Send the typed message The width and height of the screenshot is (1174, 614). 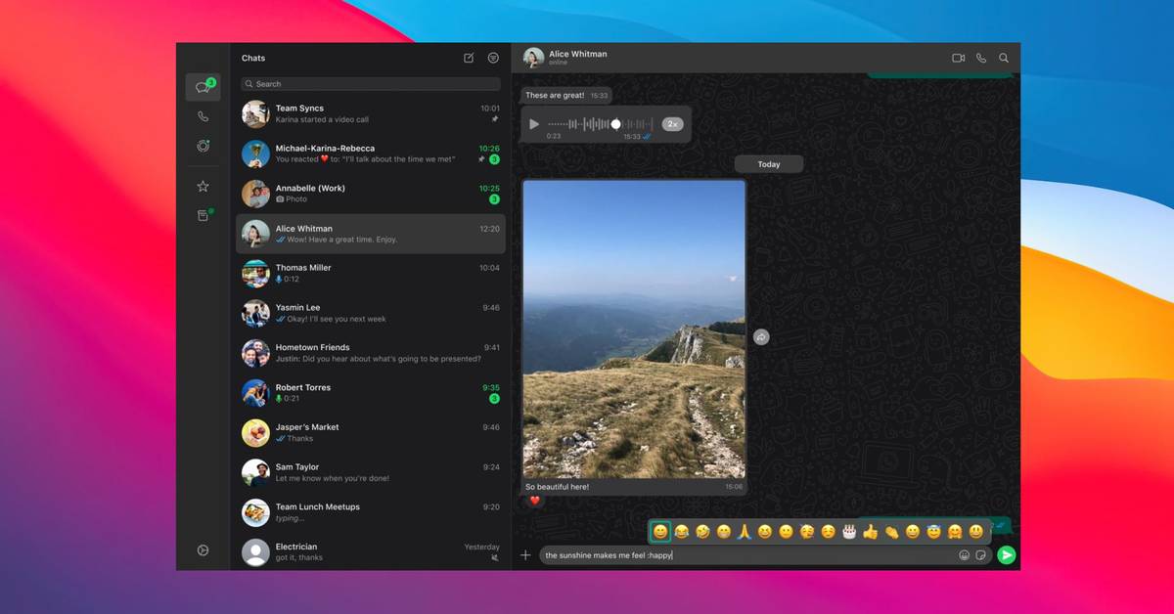[x=1006, y=555]
